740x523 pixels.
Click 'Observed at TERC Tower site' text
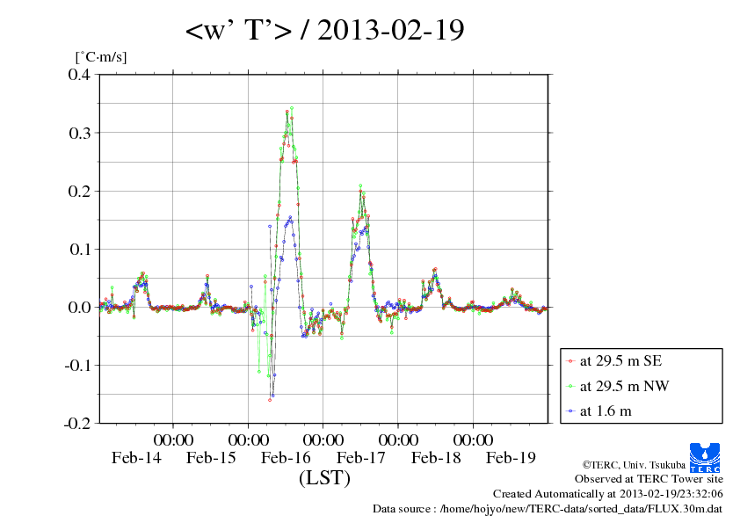tap(649, 479)
